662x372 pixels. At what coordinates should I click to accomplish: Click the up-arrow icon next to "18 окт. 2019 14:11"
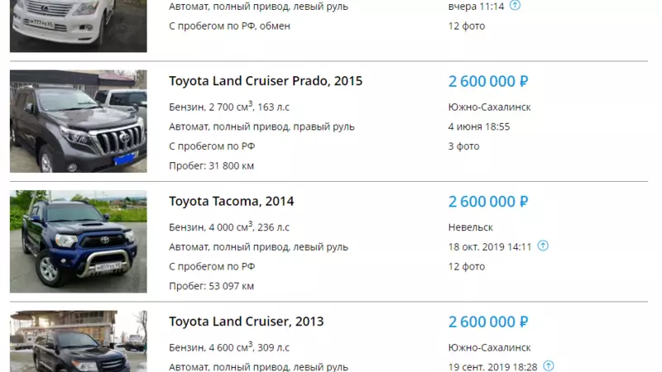543,246
